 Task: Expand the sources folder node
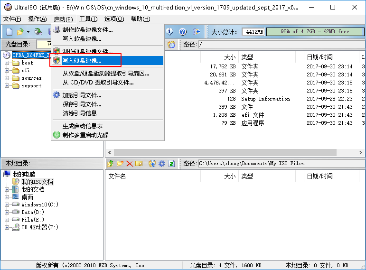point(7,78)
